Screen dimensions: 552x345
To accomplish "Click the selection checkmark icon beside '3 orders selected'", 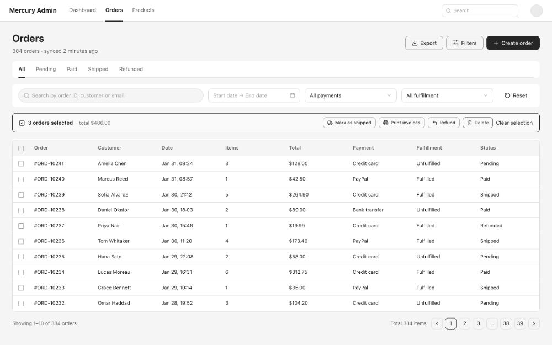I will click(x=22, y=123).
